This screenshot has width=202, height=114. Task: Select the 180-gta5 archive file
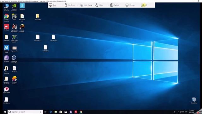[x=53, y=38]
